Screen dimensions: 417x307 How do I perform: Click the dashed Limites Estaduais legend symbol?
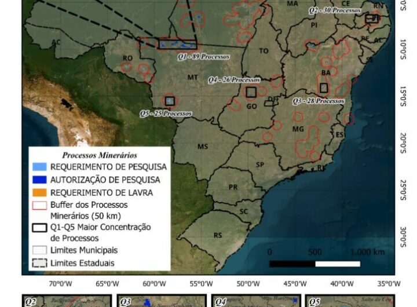[39, 262]
